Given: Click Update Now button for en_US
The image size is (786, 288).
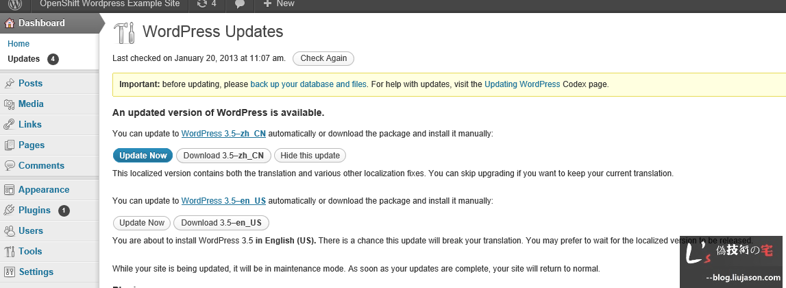Looking at the screenshot, I should [142, 223].
